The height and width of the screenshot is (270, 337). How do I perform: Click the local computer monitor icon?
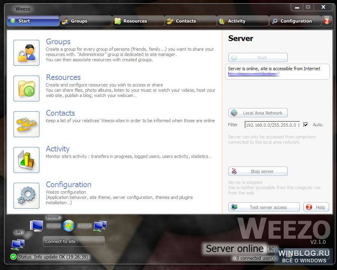click(36, 226)
